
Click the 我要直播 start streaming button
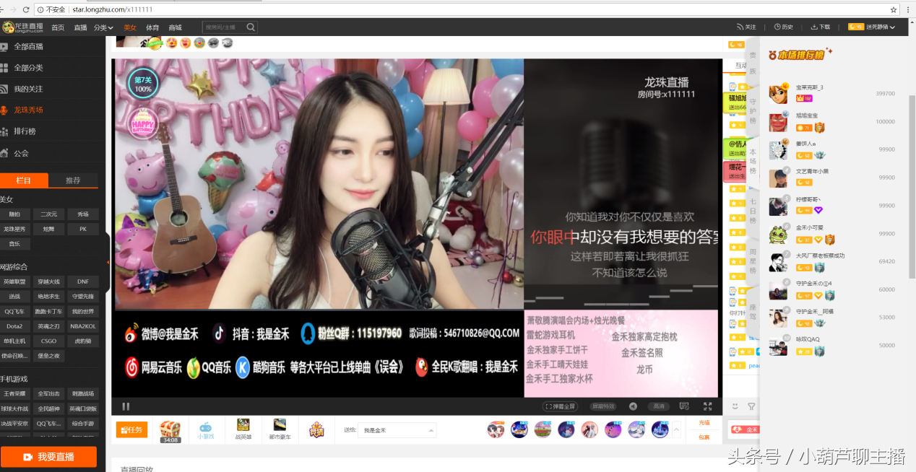(x=48, y=457)
